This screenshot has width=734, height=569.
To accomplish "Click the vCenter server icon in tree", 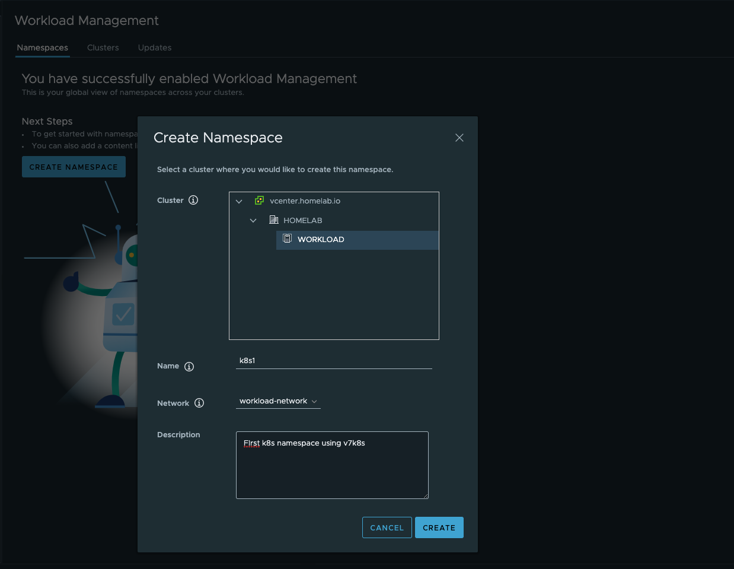I will tap(259, 201).
